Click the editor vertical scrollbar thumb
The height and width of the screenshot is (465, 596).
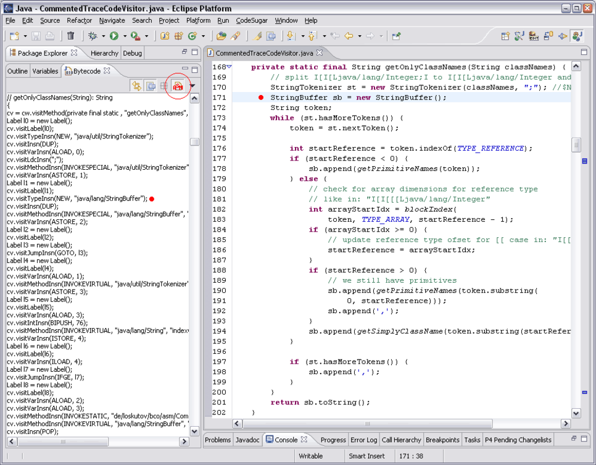[576, 145]
